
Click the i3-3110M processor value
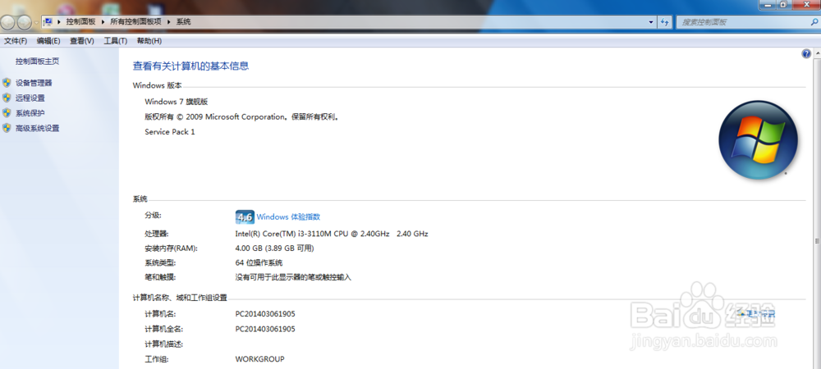point(332,234)
